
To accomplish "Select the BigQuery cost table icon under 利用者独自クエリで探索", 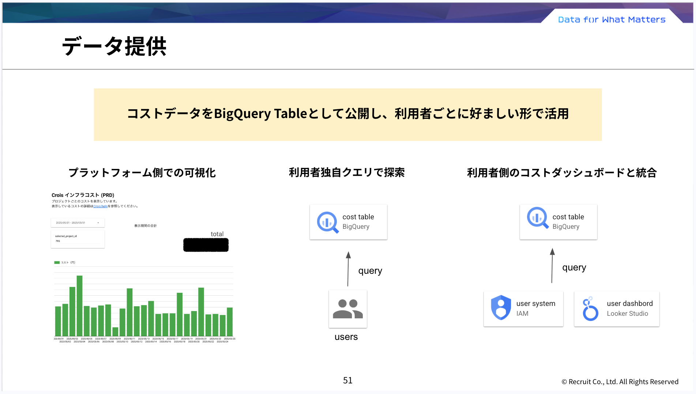I will [327, 221].
